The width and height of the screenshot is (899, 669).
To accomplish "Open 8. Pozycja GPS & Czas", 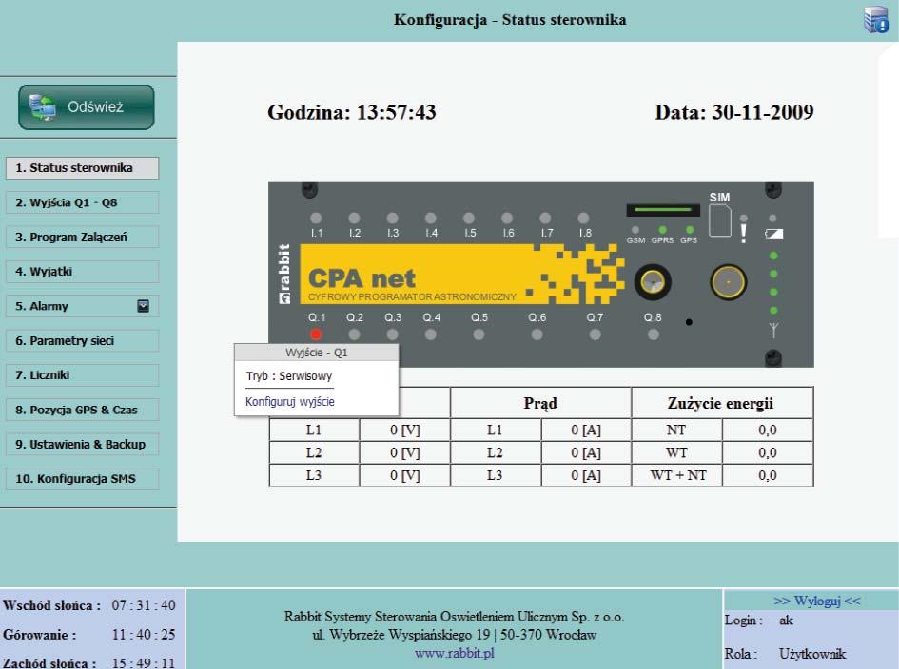I will [82, 410].
